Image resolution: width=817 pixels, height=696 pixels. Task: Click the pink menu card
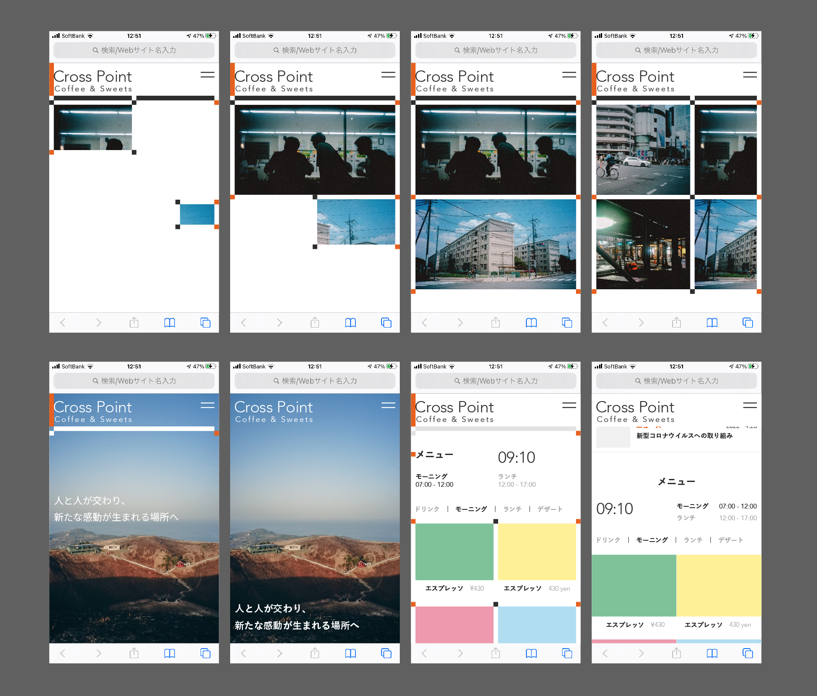(x=454, y=624)
